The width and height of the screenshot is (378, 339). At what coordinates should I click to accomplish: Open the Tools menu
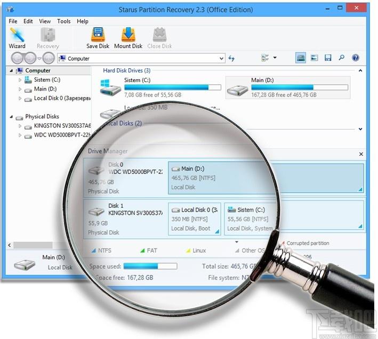coord(63,21)
